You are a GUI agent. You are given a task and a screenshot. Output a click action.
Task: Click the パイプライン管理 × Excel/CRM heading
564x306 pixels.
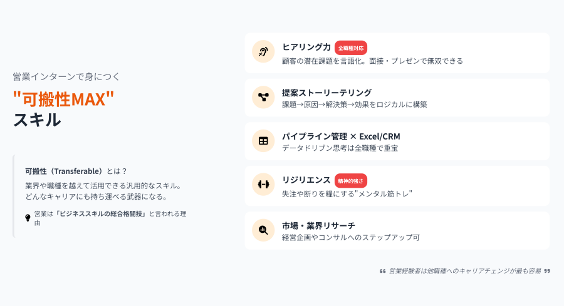[341, 136]
